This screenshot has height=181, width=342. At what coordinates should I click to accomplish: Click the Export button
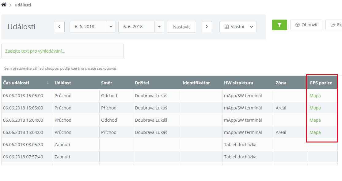[334, 25]
